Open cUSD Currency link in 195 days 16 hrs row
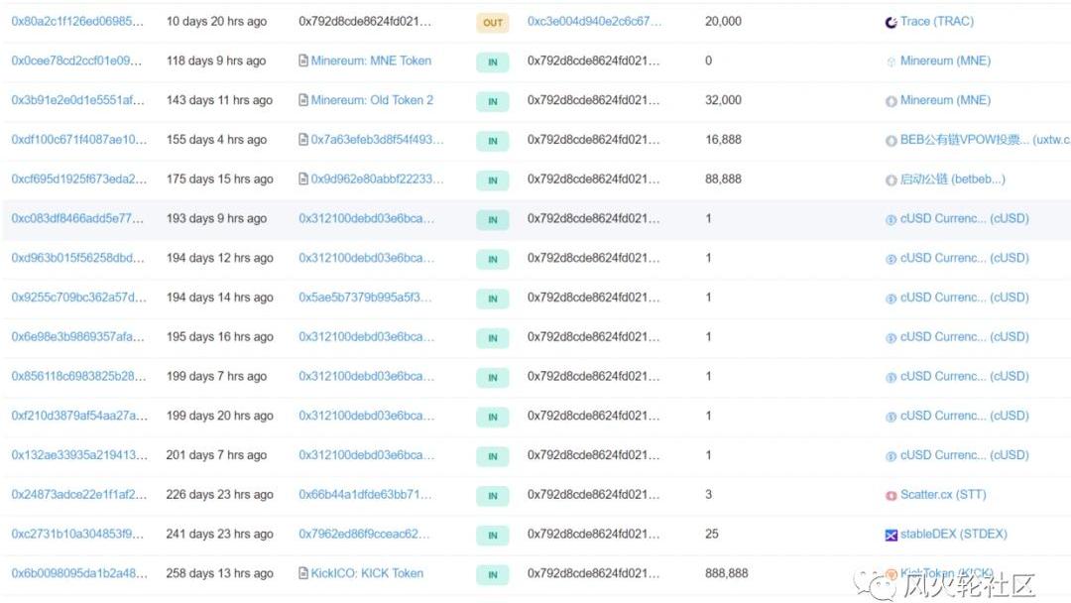 tap(965, 336)
